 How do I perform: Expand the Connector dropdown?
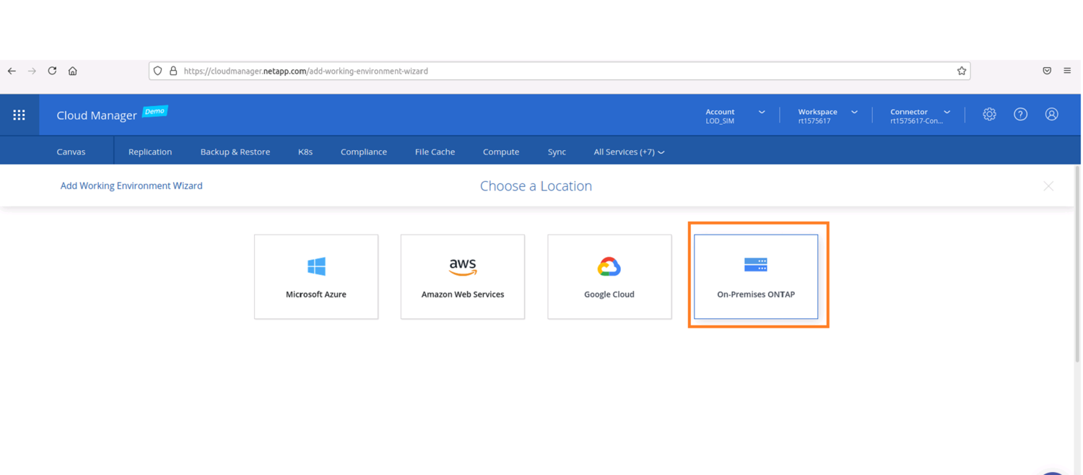pos(920,116)
